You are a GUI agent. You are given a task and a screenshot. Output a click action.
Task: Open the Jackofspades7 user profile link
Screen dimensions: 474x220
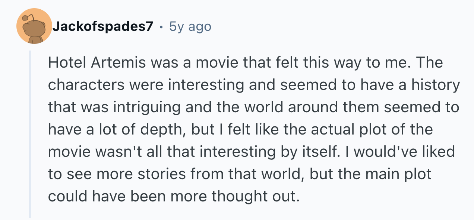102,27
